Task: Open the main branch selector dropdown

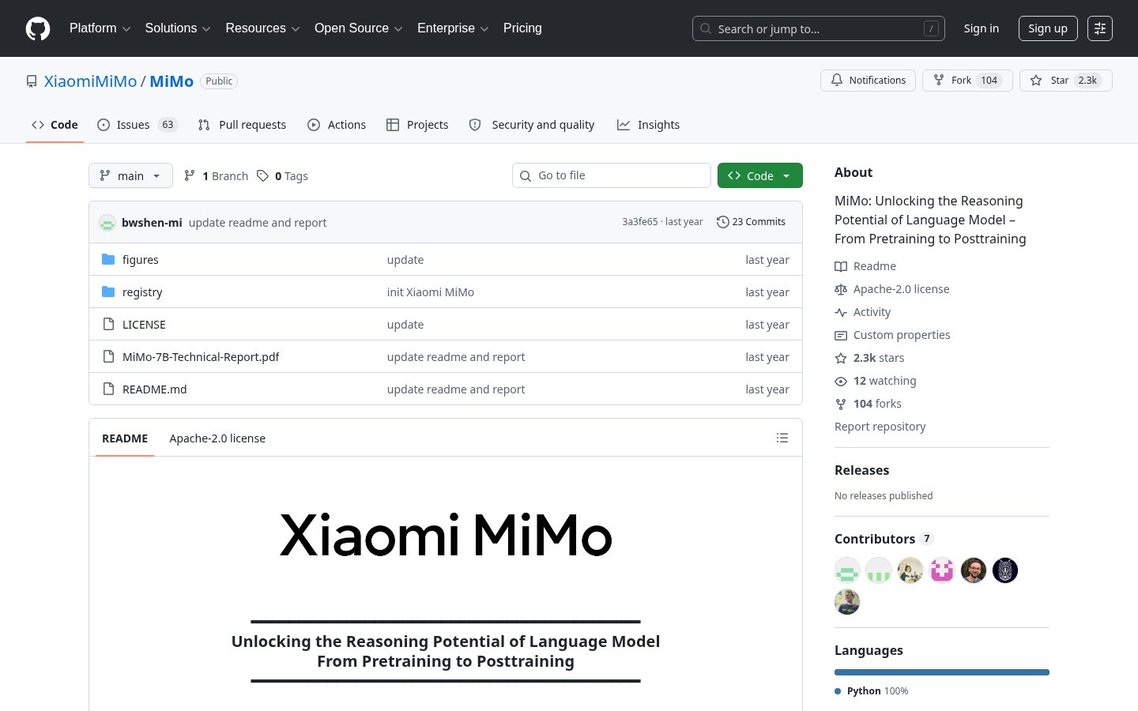Action: point(130,175)
